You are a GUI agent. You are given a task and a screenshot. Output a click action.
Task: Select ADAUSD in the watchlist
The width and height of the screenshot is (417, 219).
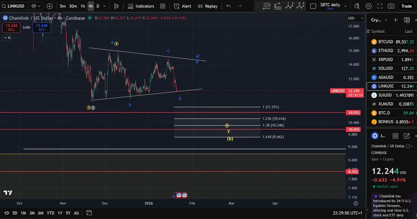coord(392,77)
